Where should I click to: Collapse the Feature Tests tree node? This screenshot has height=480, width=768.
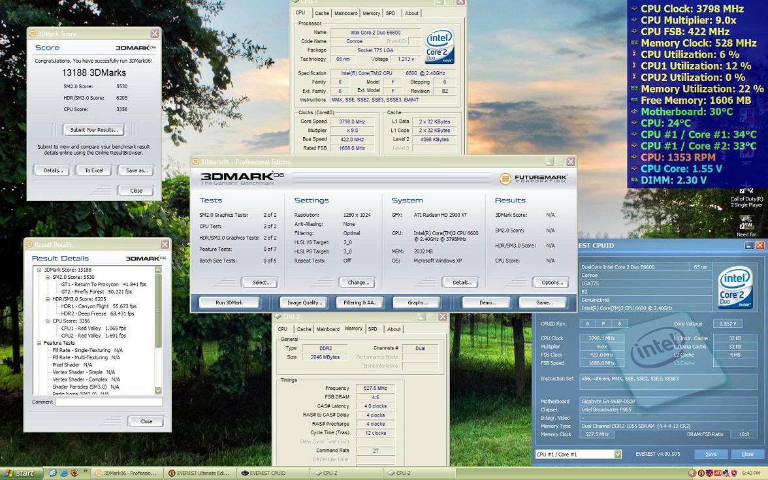click(x=39, y=343)
